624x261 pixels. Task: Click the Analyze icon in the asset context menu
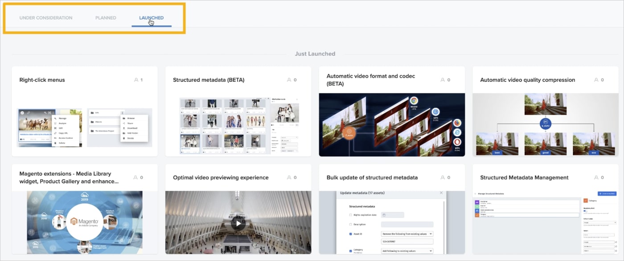coord(55,123)
